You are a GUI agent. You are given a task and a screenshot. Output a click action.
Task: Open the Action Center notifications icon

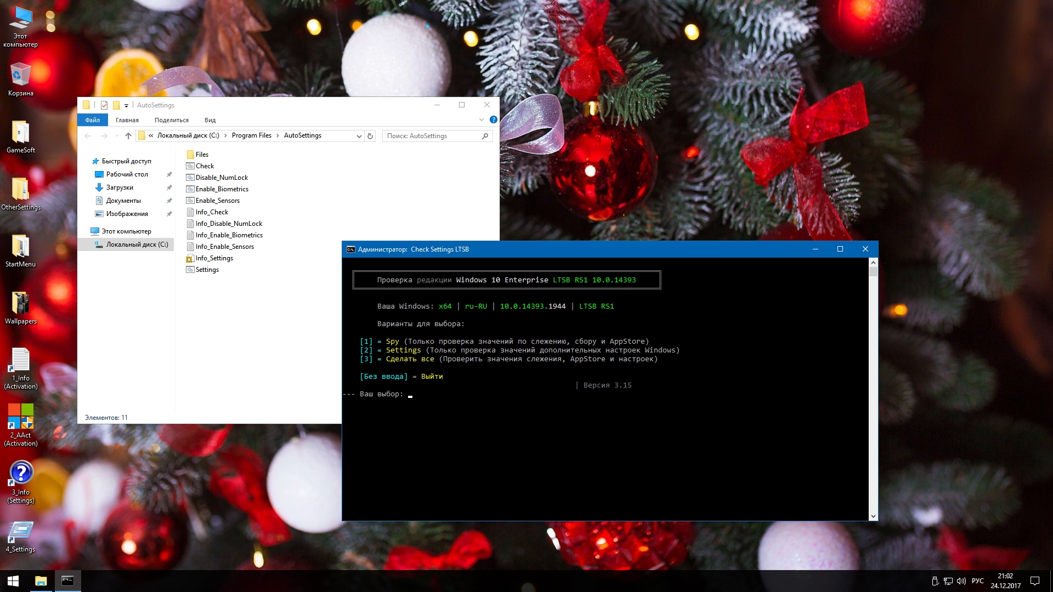click(x=1035, y=581)
